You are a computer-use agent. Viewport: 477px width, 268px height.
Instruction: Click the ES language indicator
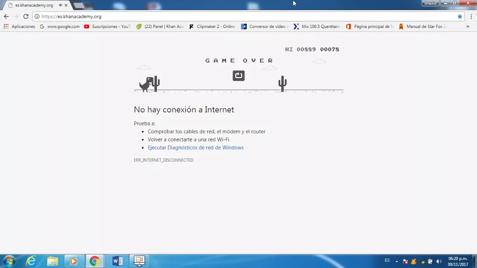point(387,260)
